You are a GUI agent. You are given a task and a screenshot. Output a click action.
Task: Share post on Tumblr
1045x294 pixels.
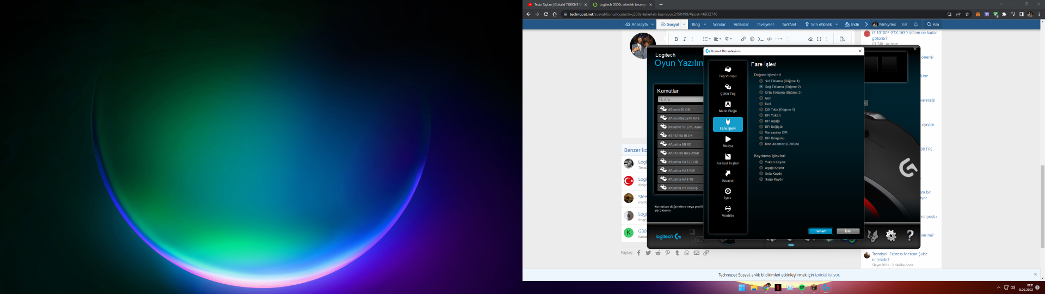[677, 253]
